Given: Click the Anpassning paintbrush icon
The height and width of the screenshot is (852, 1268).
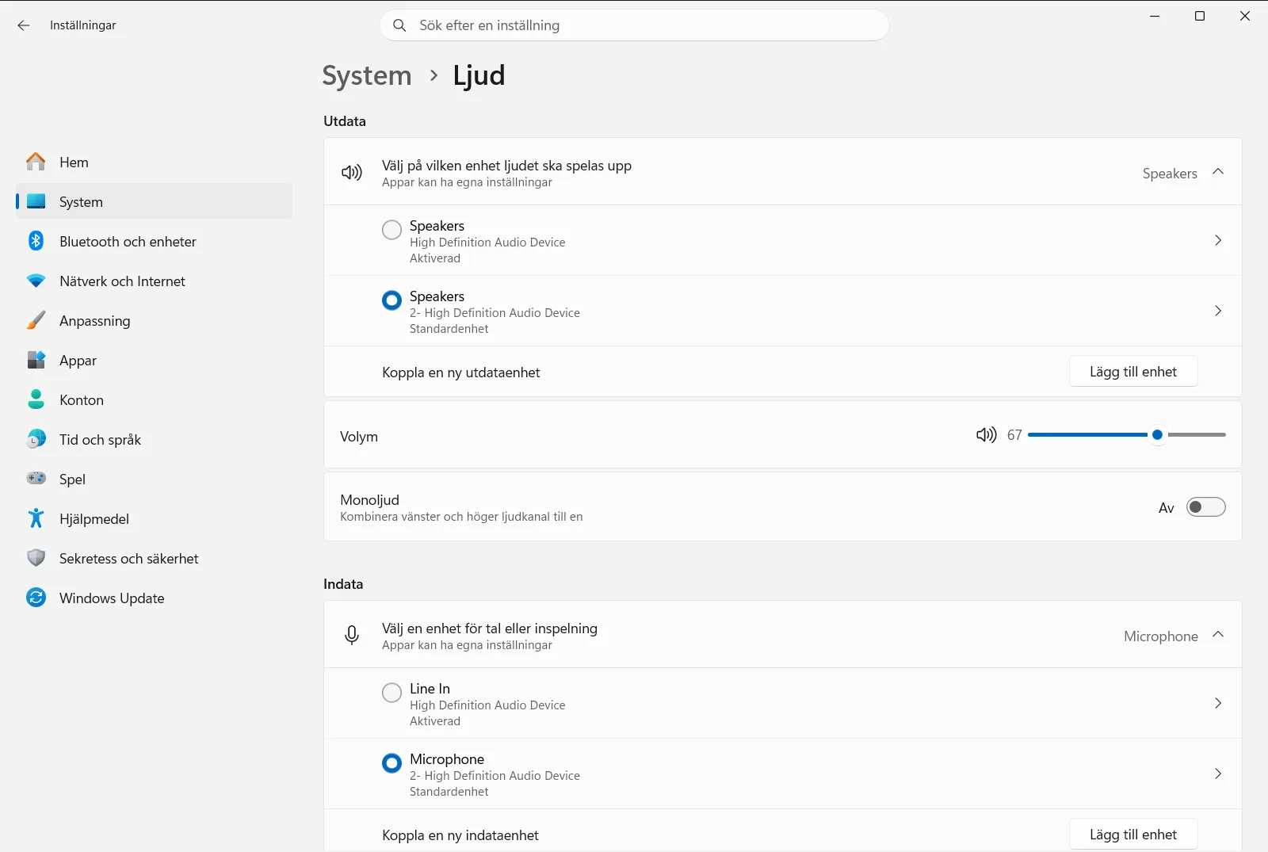Looking at the screenshot, I should tap(36, 320).
